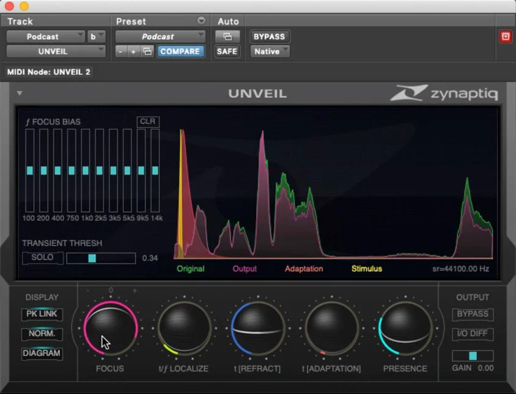Click the 2k5 focus bias slider
Viewport: 516px width, 394px height.
(x=100, y=170)
